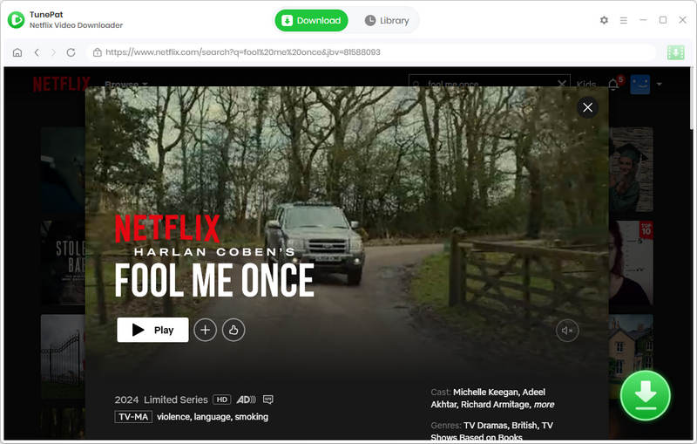Navigate back with the left arrow

[x=37, y=52]
